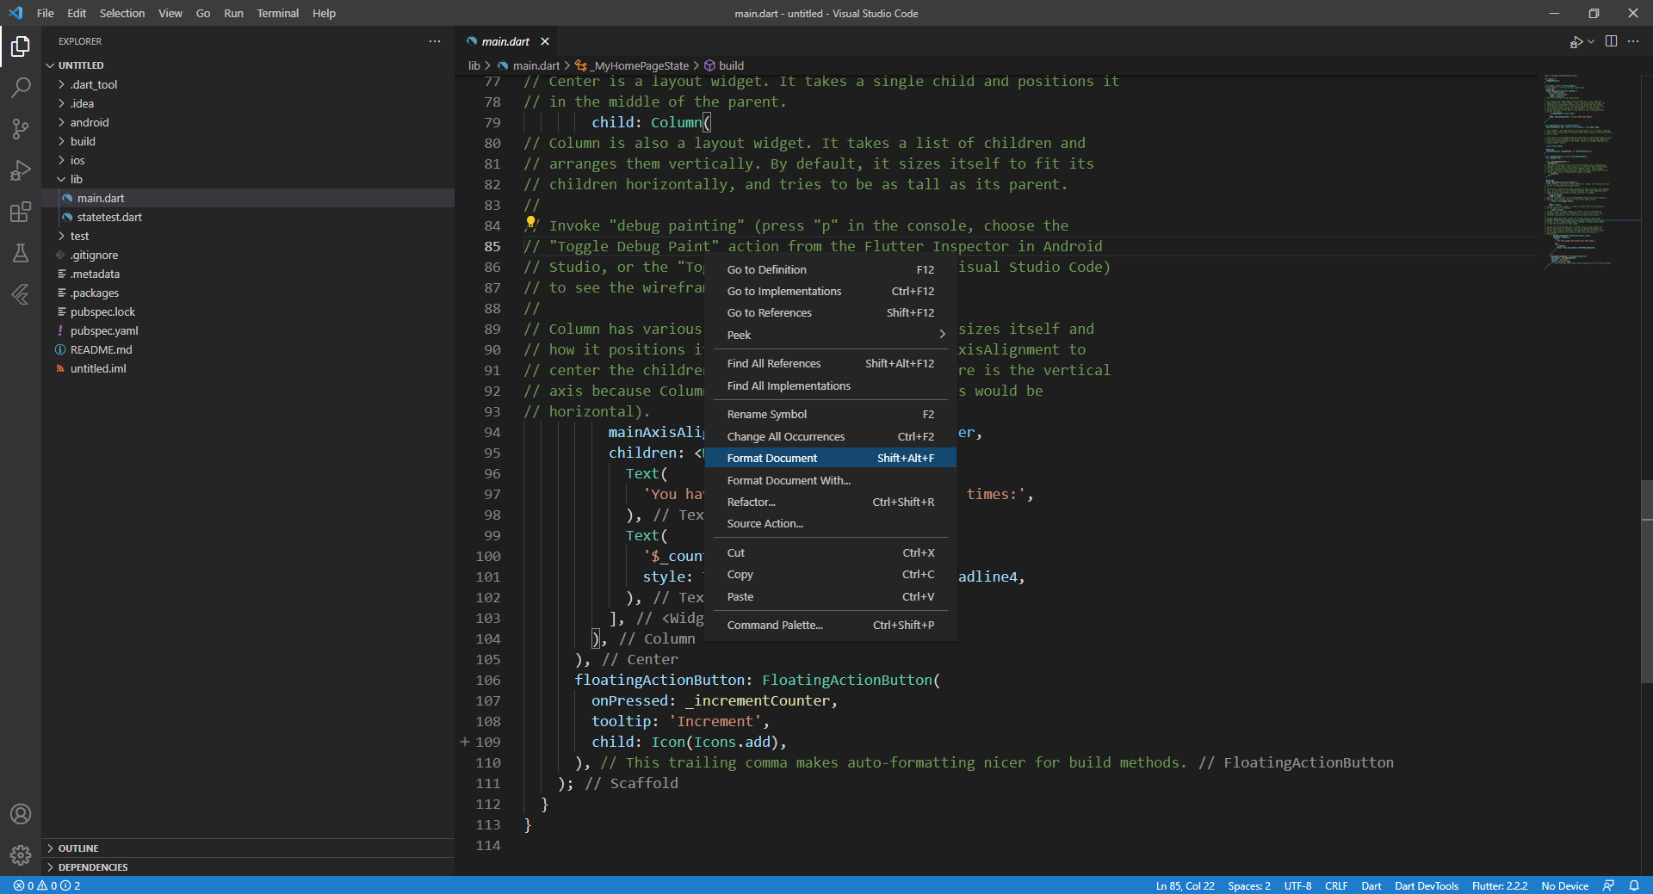Open the Source Control view
The height and width of the screenshot is (894, 1653).
(21, 129)
